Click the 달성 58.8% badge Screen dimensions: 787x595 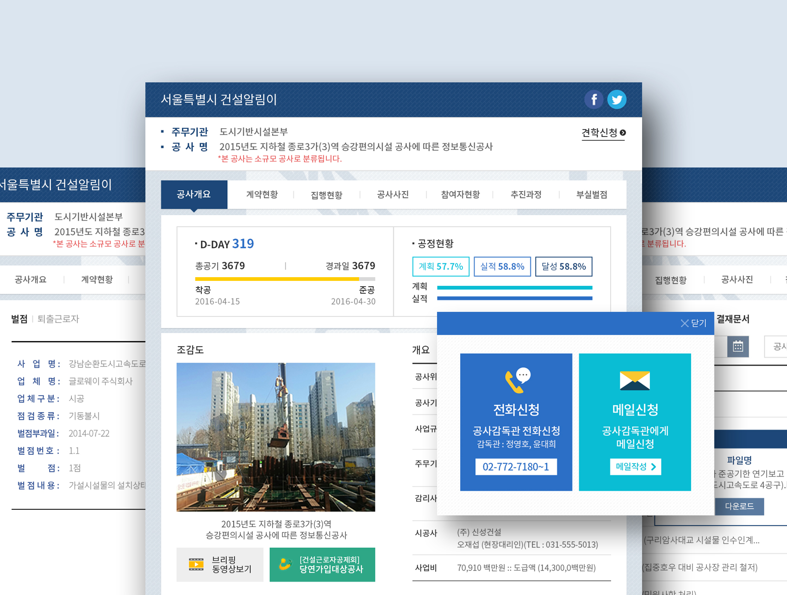pos(564,267)
